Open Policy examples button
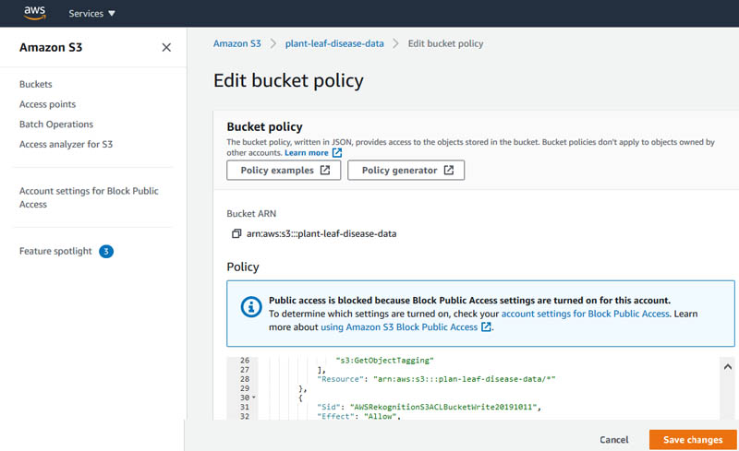 point(284,171)
